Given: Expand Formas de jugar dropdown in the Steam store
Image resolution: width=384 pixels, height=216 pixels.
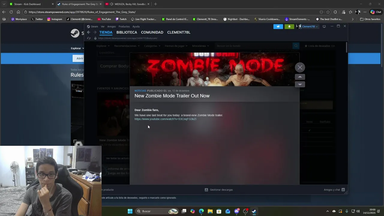Looking at the screenshot, I should pyautogui.click(x=176, y=46).
